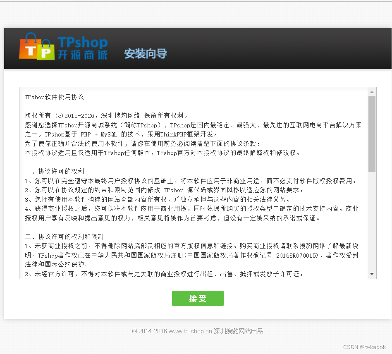Image resolution: width=392 pixels, height=354 pixels.
Task: Click the "TPshop软件使用协议" agreement heading
Action: [x=53, y=97]
